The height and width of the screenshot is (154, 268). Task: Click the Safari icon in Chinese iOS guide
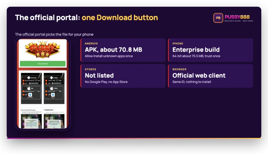[53, 95]
